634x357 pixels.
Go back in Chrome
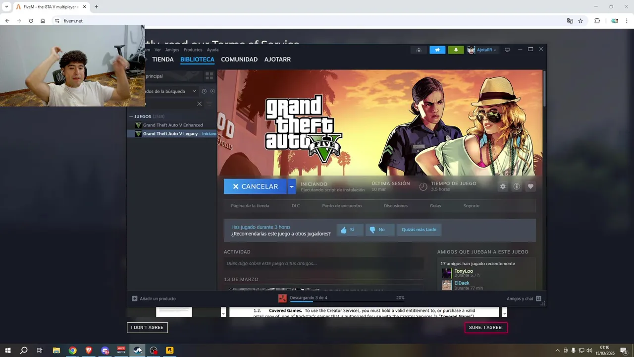[7, 21]
